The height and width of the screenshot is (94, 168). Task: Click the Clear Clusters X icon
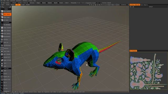click(x=2, y=28)
